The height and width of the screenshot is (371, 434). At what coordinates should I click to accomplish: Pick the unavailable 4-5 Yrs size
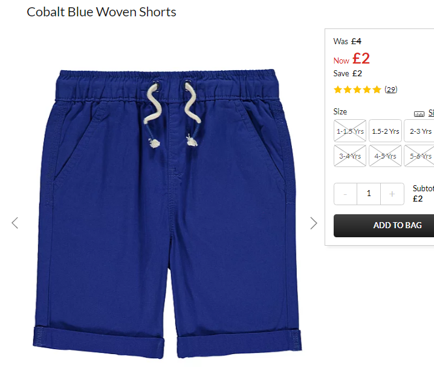pos(385,156)
